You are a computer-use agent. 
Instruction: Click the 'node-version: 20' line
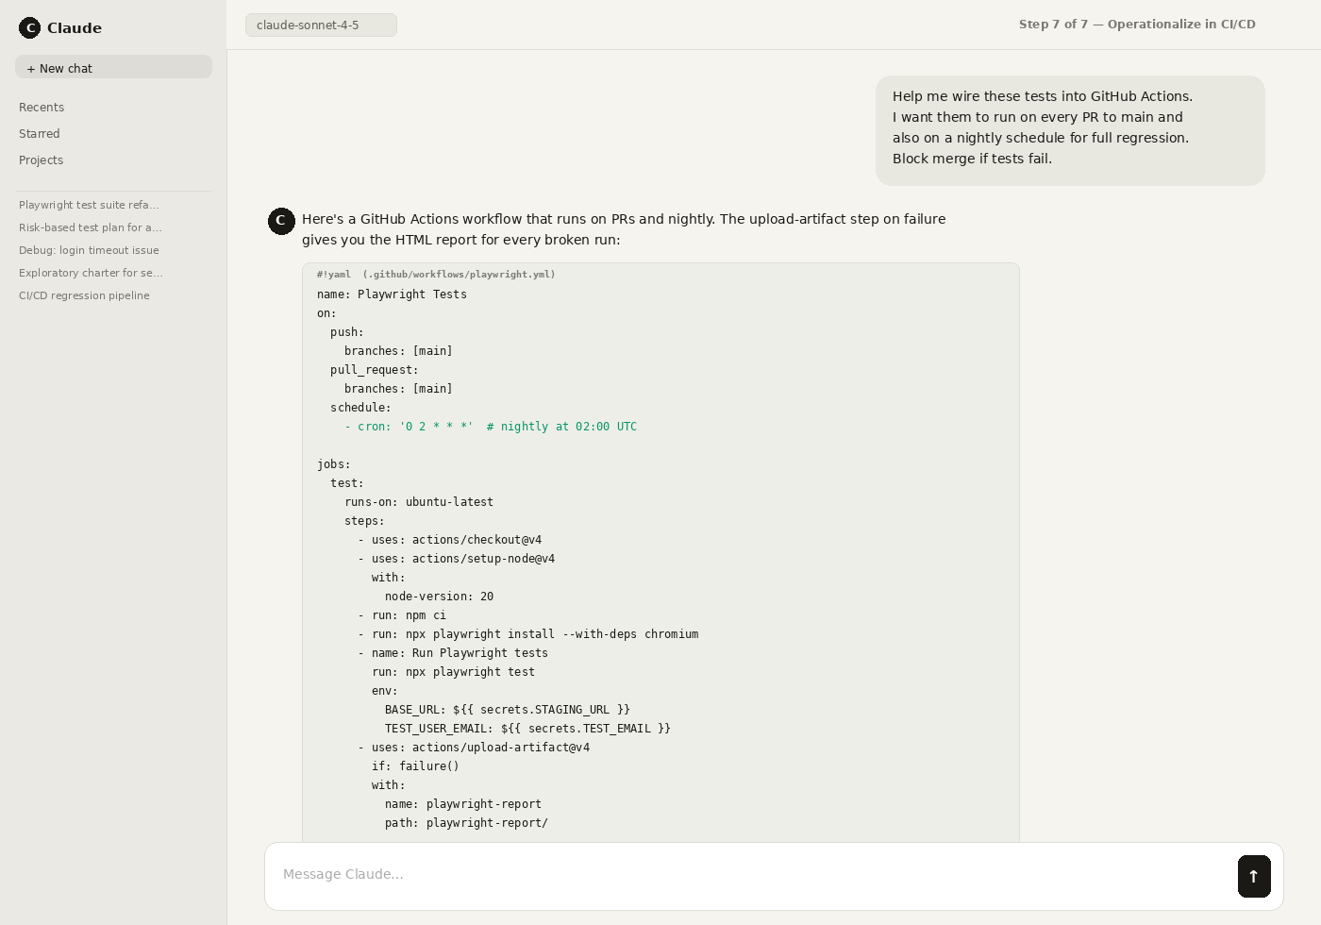point(439,597)
